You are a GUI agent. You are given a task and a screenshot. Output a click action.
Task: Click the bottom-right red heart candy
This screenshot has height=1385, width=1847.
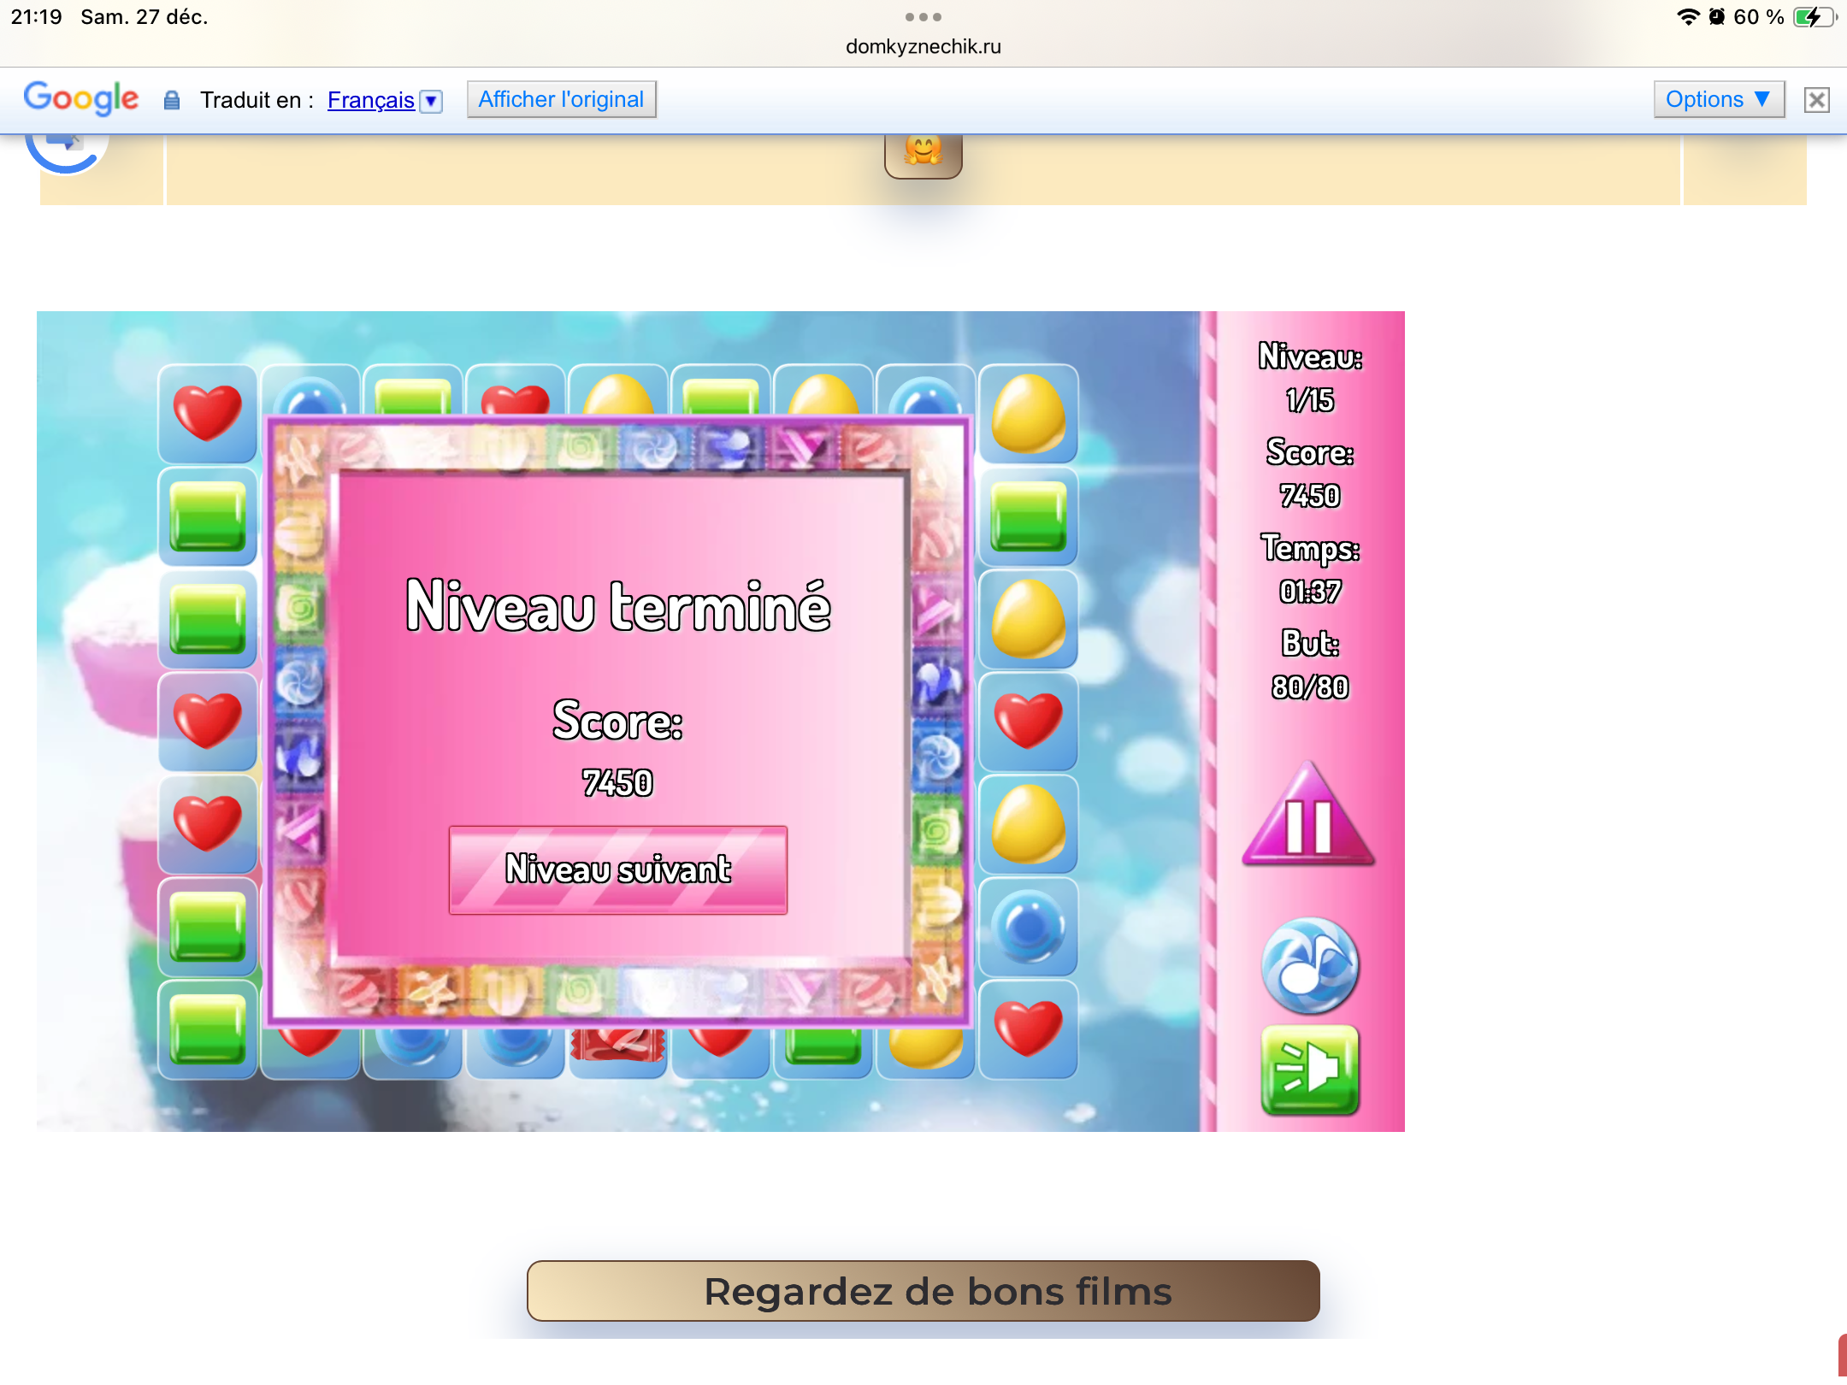(x=1028, y=1028)
